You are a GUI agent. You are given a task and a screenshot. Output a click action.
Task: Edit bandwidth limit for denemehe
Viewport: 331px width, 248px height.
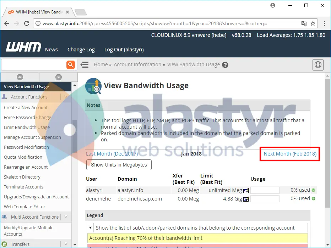coord(246,199)
